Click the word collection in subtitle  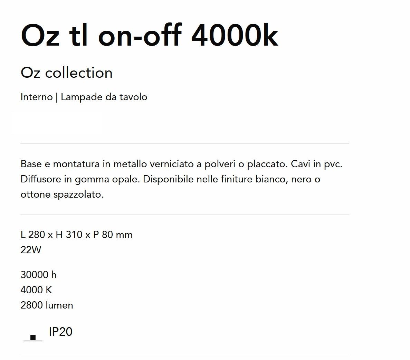pyautogui.click(x=79, y=73)
